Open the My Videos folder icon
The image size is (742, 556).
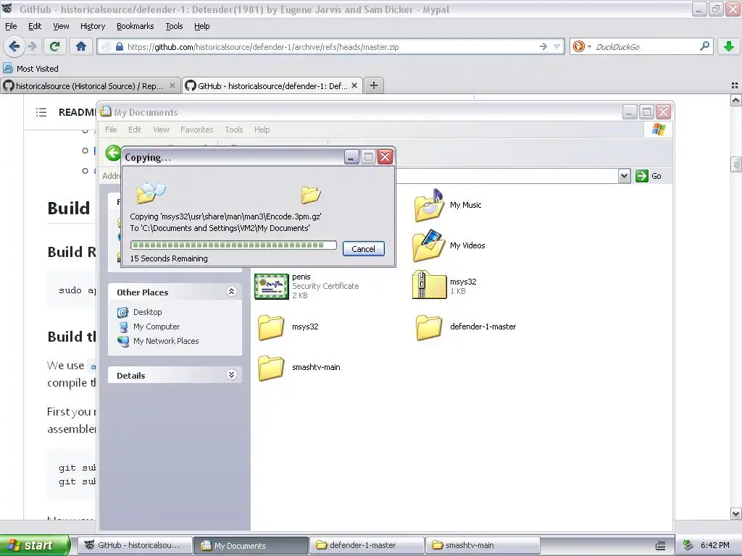coord(429,245)
